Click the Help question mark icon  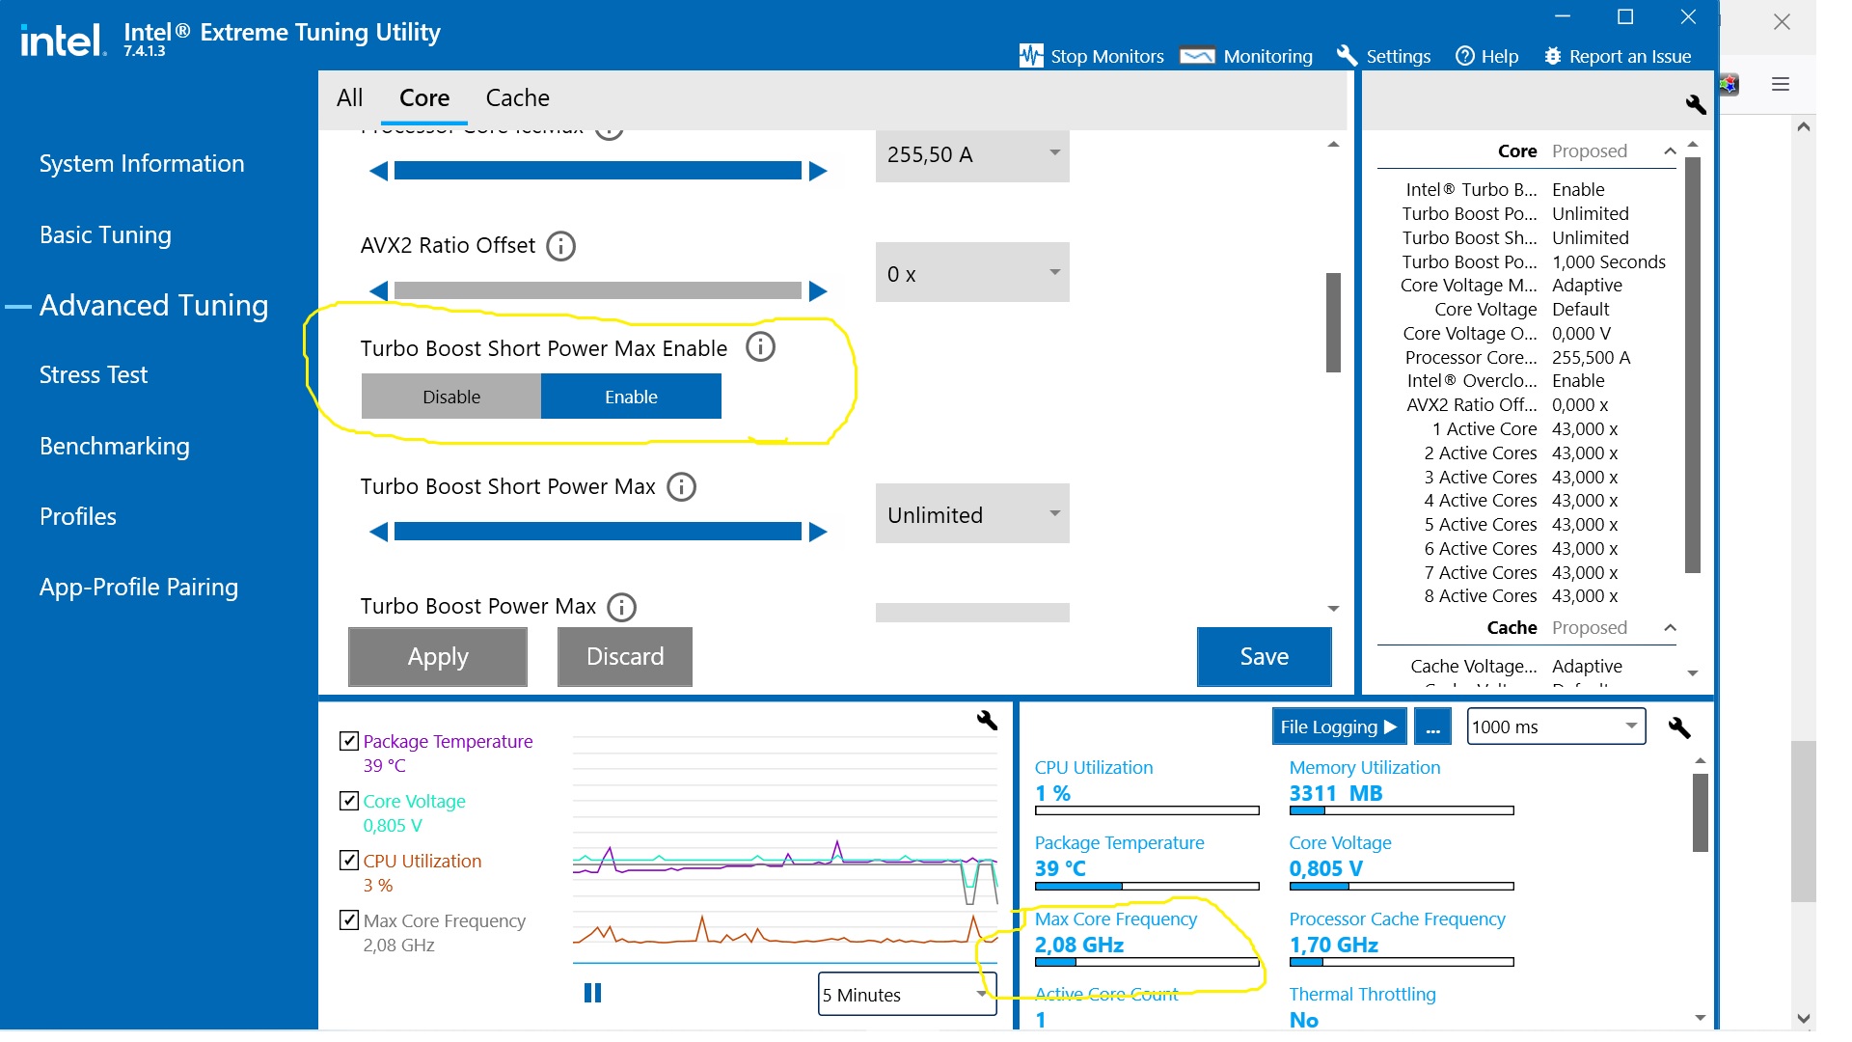tap(1464, 56)
